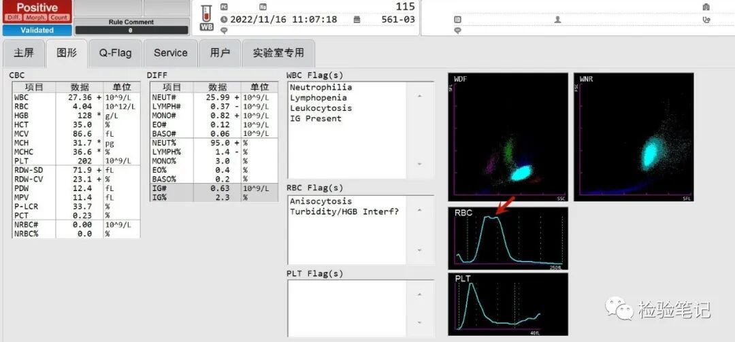This screenshot has height=342, width=735.
Task: Open the Service tab
Action: (x=171, y=53)
